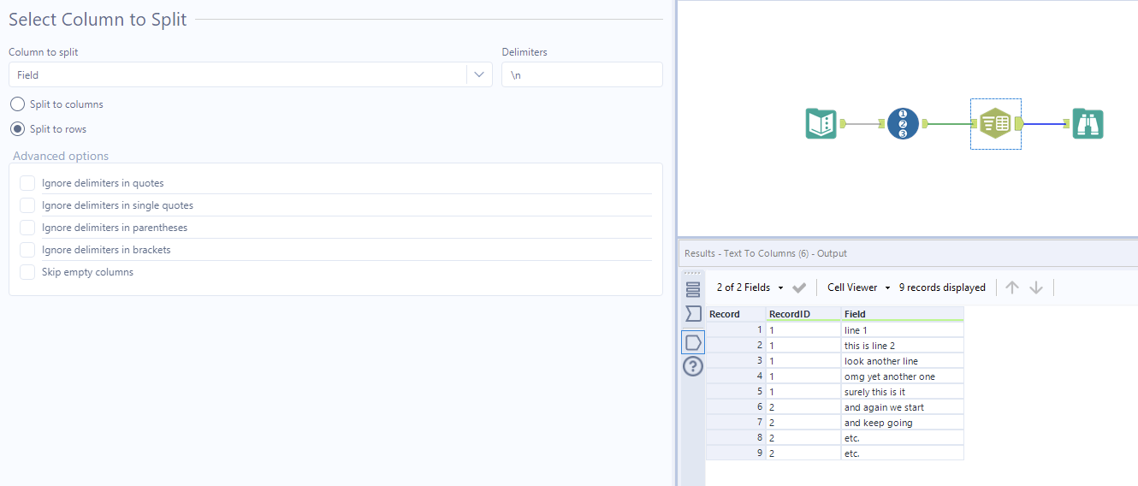Select the Text To Columns tool on canvas
Screen dimensions: 1138x486
(995, 124)
